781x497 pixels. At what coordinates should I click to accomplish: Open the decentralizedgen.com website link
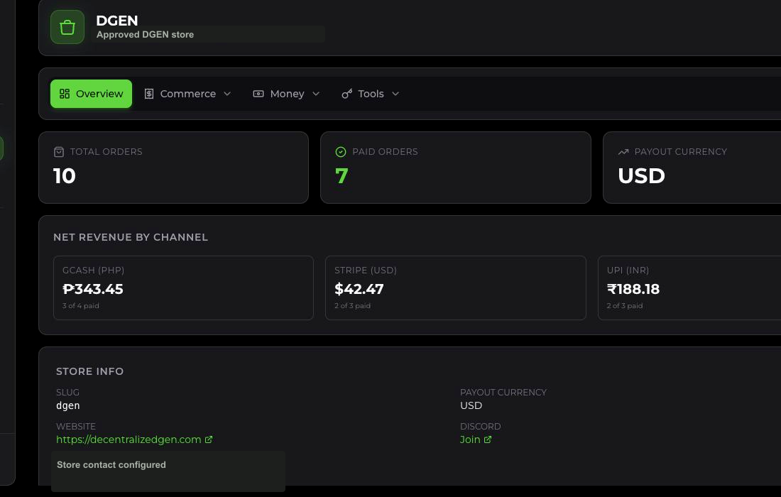(129, 439)
